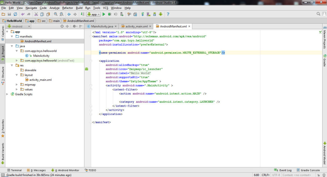Collapse the layout folder arrow

pos(17,75)
